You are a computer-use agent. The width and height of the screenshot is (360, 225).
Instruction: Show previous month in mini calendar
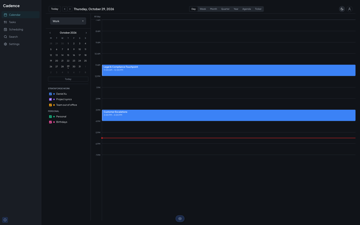(50, 33)
